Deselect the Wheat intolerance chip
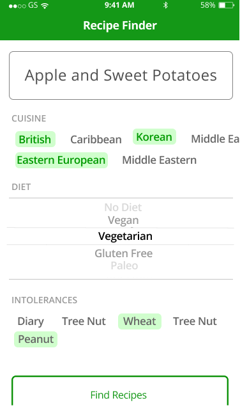The width and height of the screenshot is (240, 412). (x=140, y=321)
